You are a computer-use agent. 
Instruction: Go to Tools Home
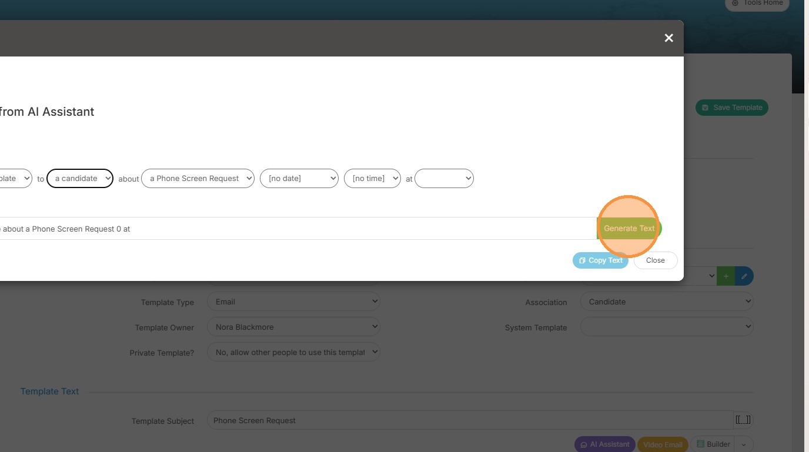click(x=757, y=4)
